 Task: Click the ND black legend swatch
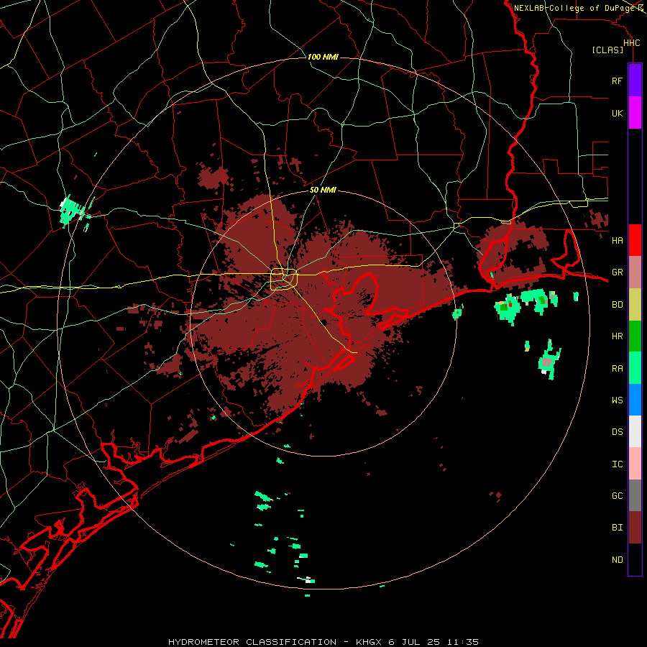pyautogui.click(x=635, y=559)
